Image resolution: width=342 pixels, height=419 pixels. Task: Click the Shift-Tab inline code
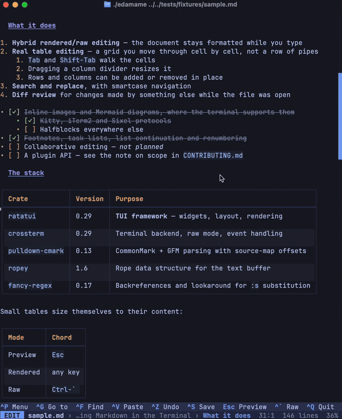(78, 60)
